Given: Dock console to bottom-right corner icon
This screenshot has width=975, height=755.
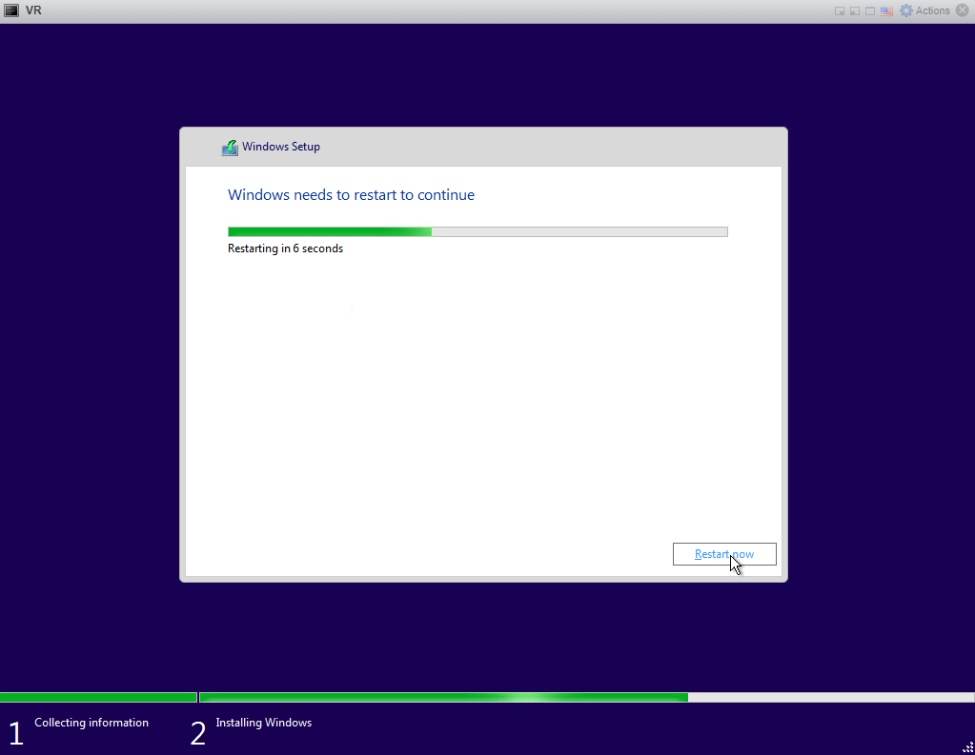Looking at the screenshot, I should (840, 11).
